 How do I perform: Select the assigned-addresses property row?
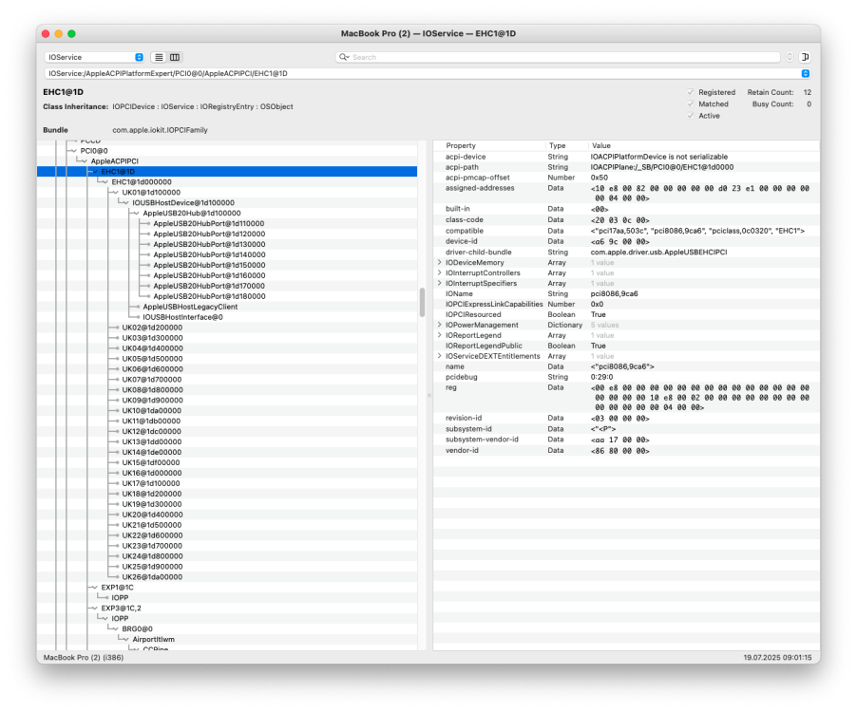point(627,194)
